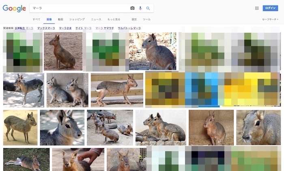Expand the セーフサーチ dropdown
Viewport: 284px width, 171px height.
tap(270, 19)
